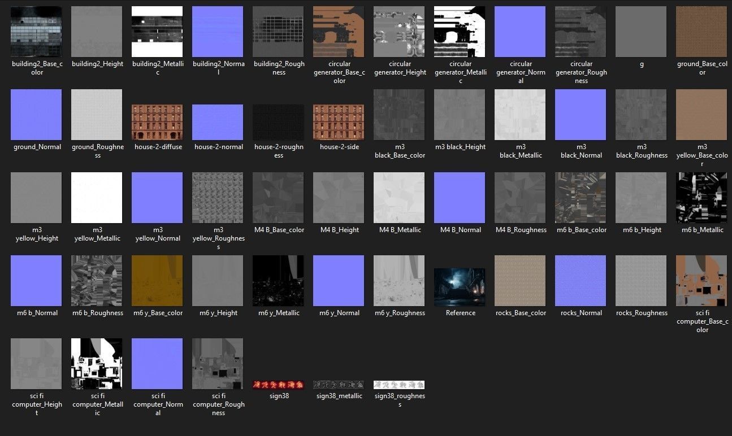Viewport: 732px width, 436px height.
Task: Select circular generator_Base_color thumbnail
Action: 339,32
